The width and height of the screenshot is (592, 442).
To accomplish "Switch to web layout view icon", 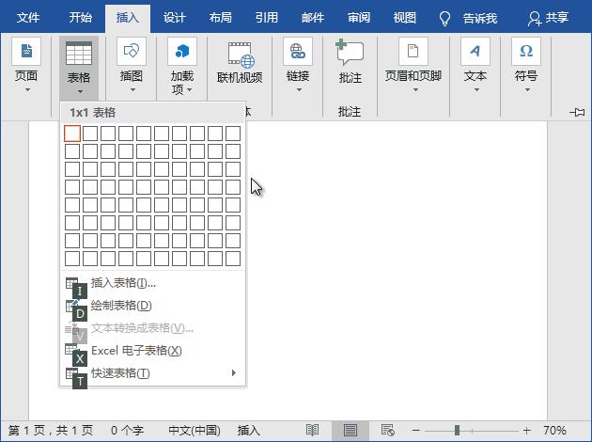I will coord(388,431).
